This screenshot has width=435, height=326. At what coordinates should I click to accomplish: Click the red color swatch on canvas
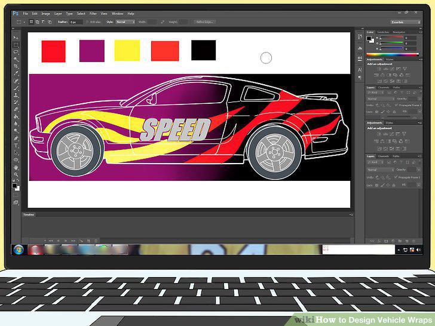54,51
